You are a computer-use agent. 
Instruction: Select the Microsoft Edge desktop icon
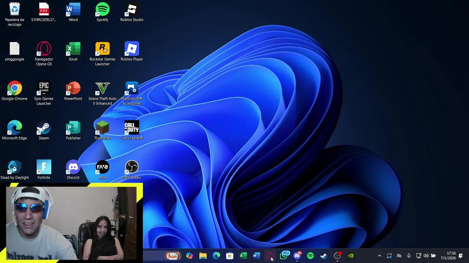click(x=15, y=130)
